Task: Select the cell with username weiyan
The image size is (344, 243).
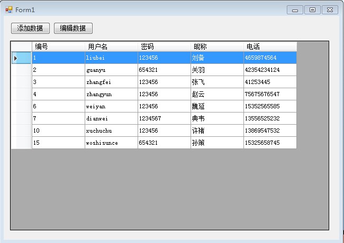Action: [111, 106]
